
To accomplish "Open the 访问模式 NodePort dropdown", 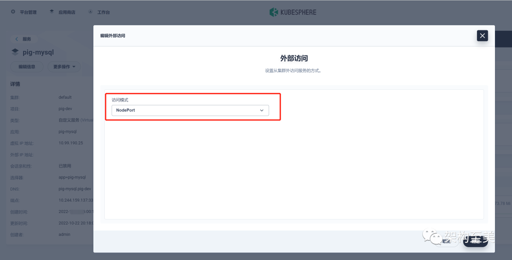I will [190, 111].
